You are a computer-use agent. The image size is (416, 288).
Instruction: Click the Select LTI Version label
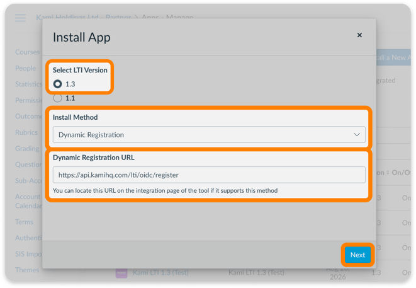tap(80, 70)
